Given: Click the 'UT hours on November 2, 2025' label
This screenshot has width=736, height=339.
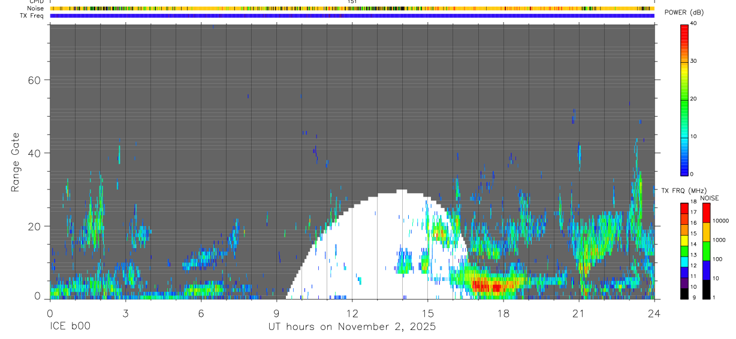Looking at the screenshot, I should pyautogui.click(x=352, y=326).
